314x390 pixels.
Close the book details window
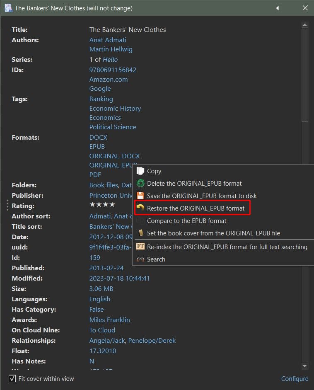pos(305,8)
